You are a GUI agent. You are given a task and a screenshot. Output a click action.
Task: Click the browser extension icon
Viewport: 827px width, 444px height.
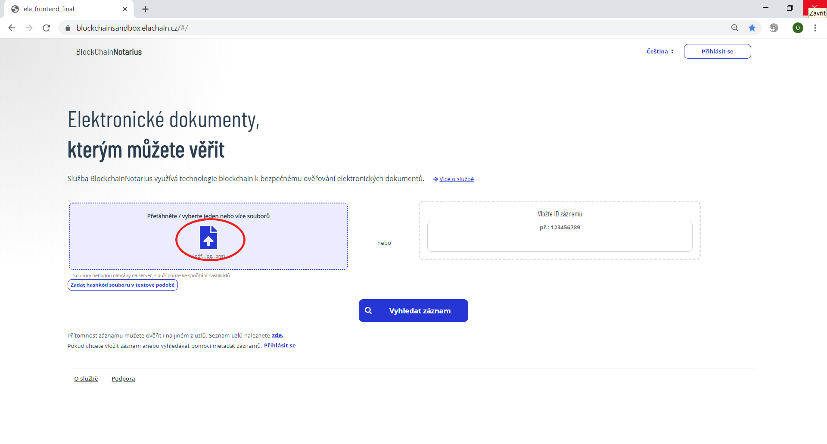click(774, 28)
